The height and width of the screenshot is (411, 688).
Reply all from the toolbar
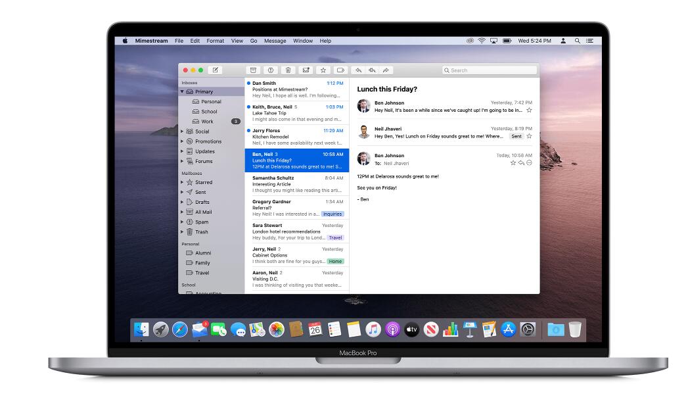(x=372, y=70)
